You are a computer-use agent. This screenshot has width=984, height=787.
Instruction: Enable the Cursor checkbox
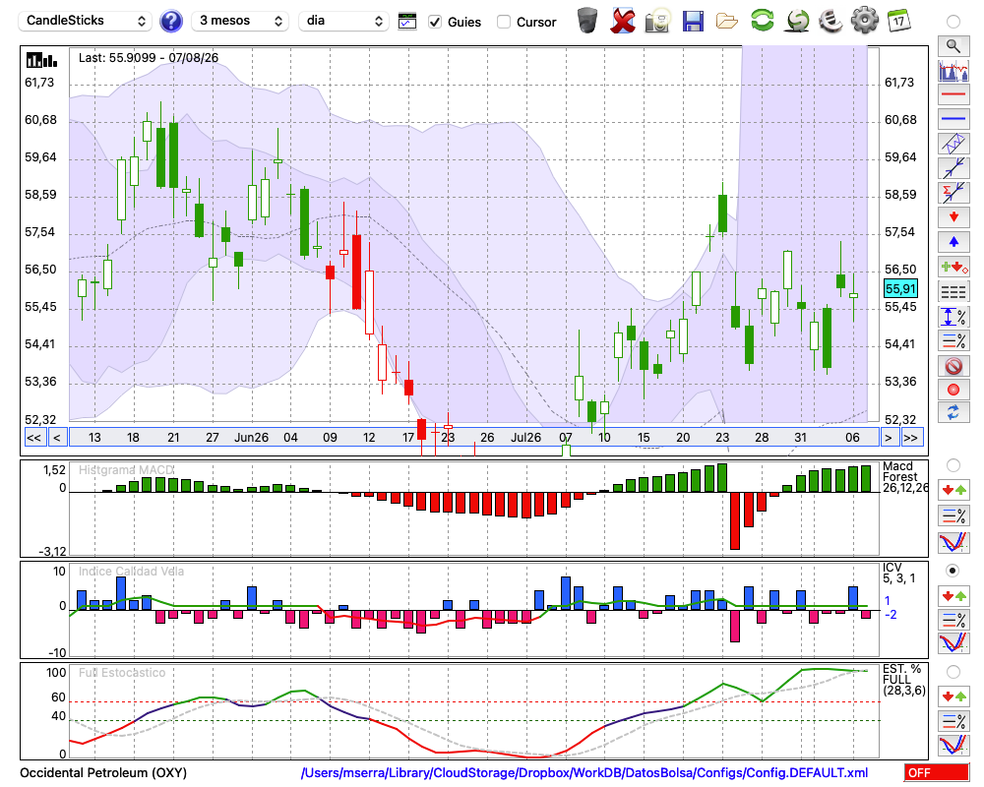tap(503, 22)
